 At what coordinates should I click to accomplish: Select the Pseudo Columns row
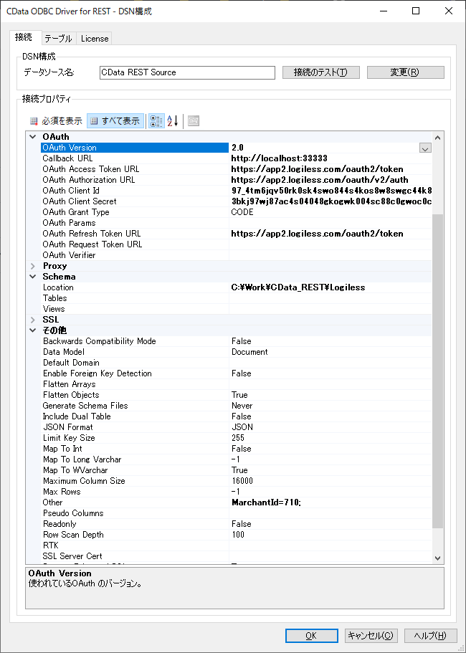(x=237, y=513)
